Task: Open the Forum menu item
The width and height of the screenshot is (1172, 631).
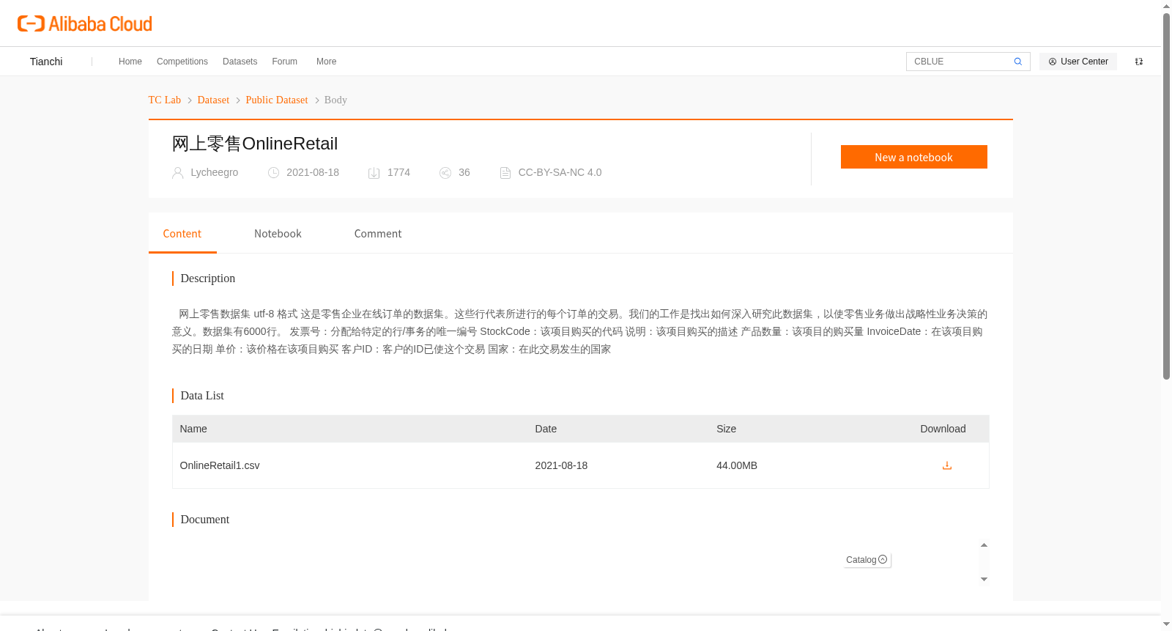Action: [285, 62]
